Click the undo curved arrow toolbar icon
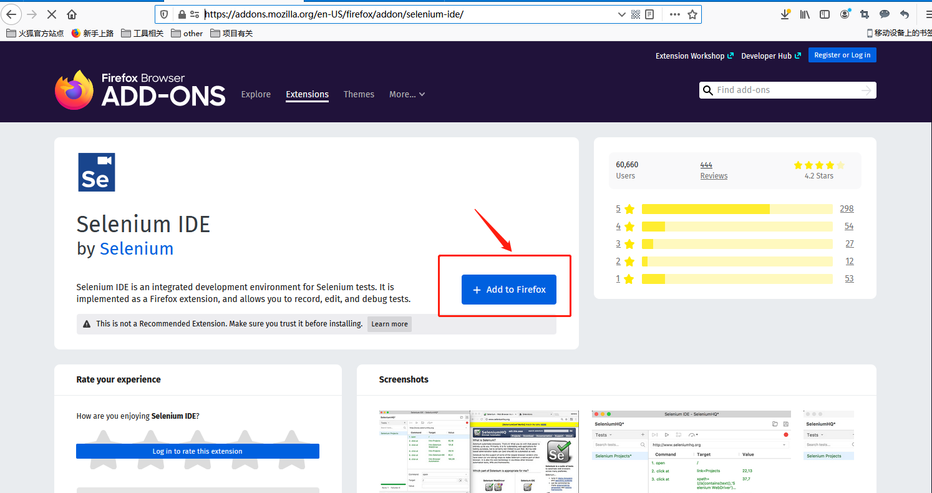Screen dimensions: 932x493 click(x=905, y=14)
